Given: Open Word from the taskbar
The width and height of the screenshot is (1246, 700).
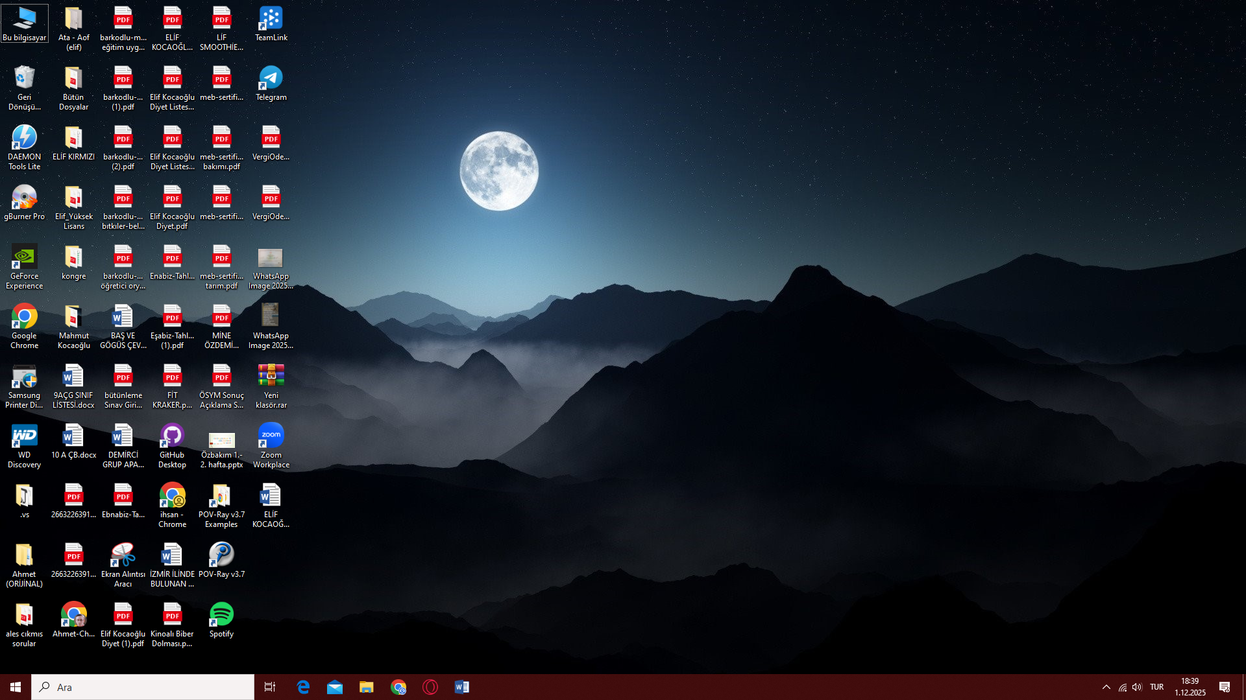Looking at the screenshot, I should 462,687.
